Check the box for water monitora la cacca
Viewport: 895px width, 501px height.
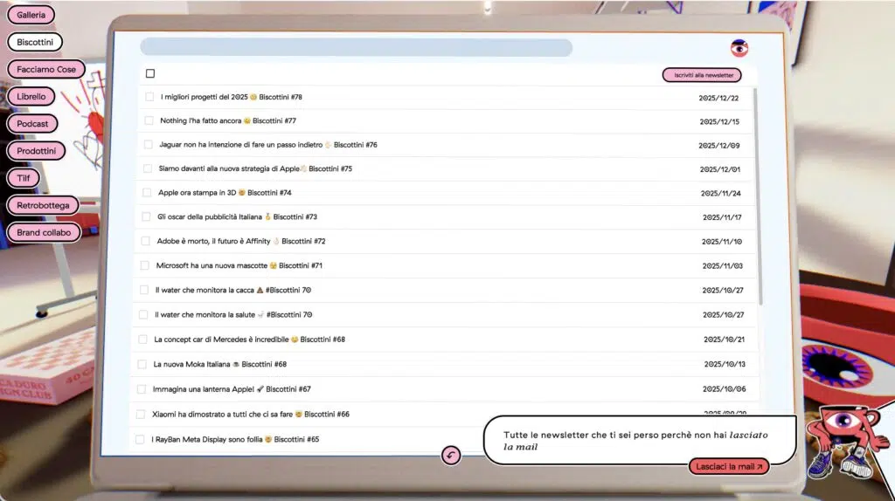pyautogui.click(x=144, y=290)
